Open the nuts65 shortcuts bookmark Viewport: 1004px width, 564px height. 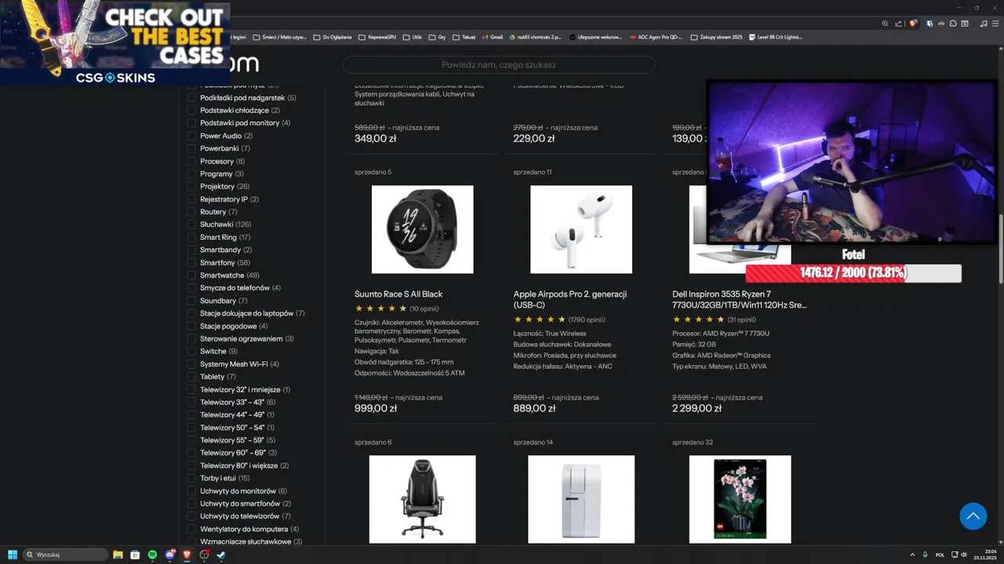(535, 37)
